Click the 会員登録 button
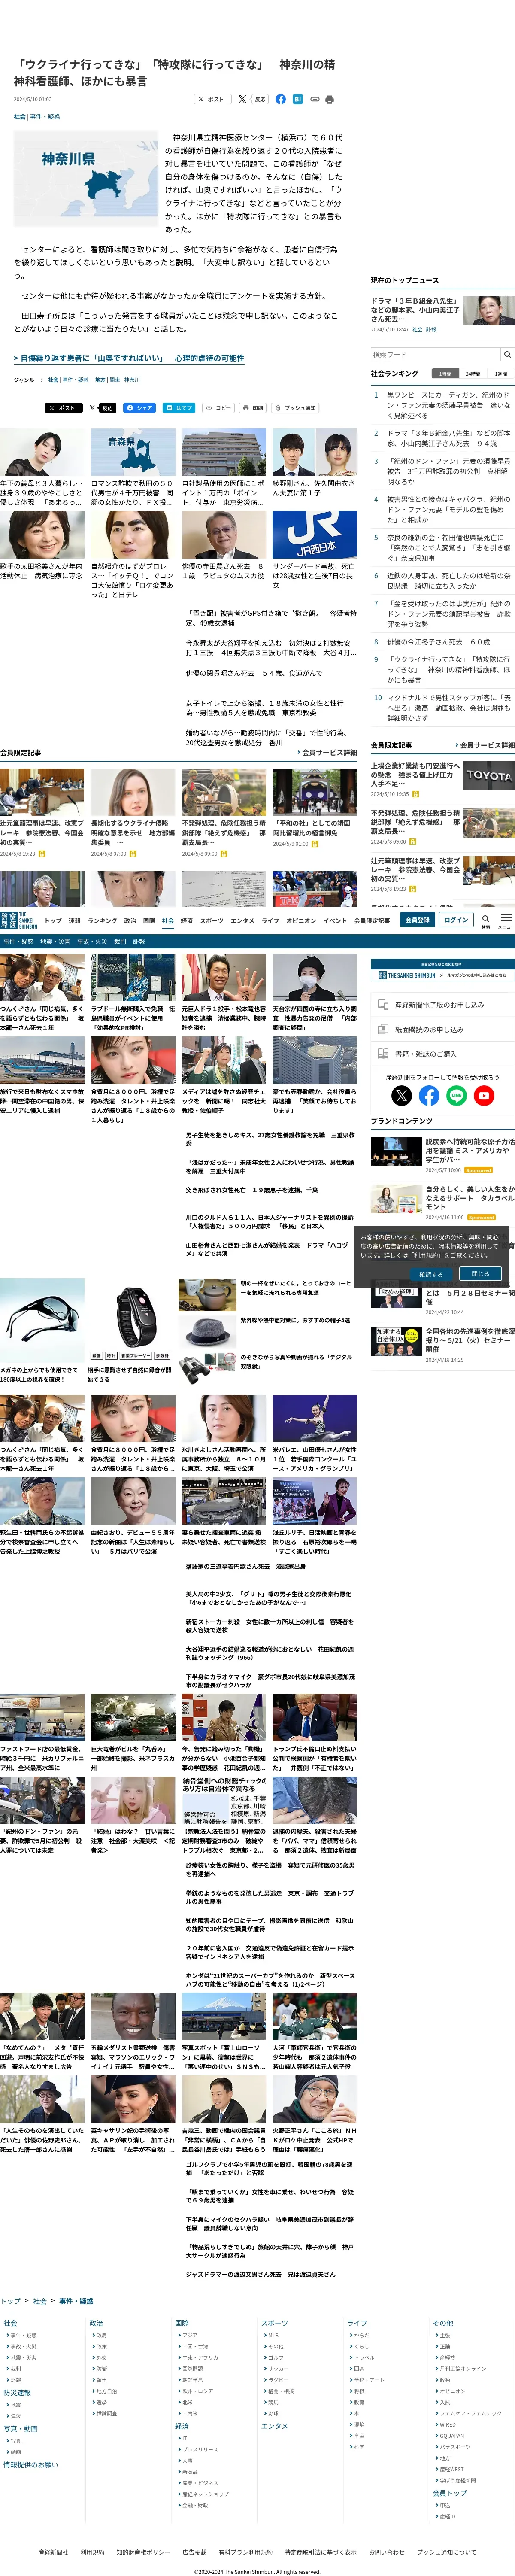 417,919
